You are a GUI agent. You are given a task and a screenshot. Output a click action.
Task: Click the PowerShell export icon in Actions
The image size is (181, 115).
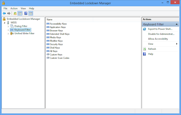point(145,29)
